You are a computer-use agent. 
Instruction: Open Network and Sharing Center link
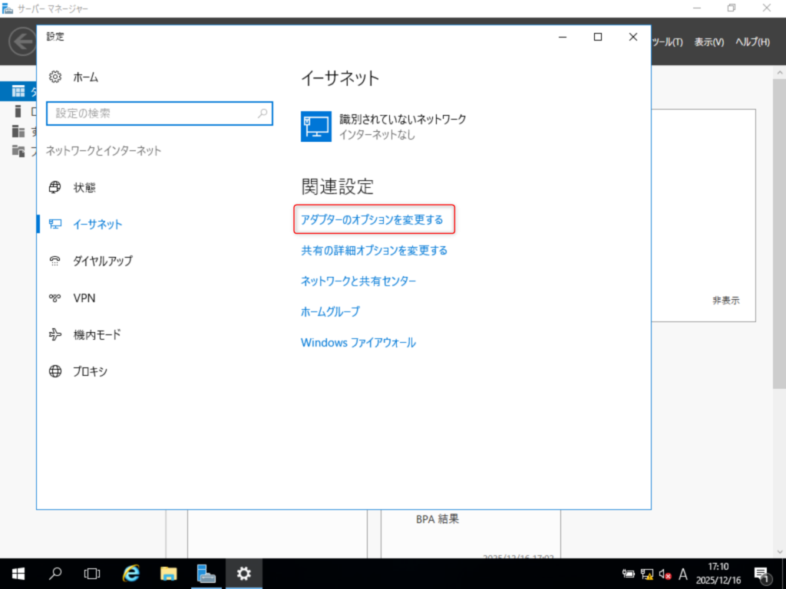(358, 281)
